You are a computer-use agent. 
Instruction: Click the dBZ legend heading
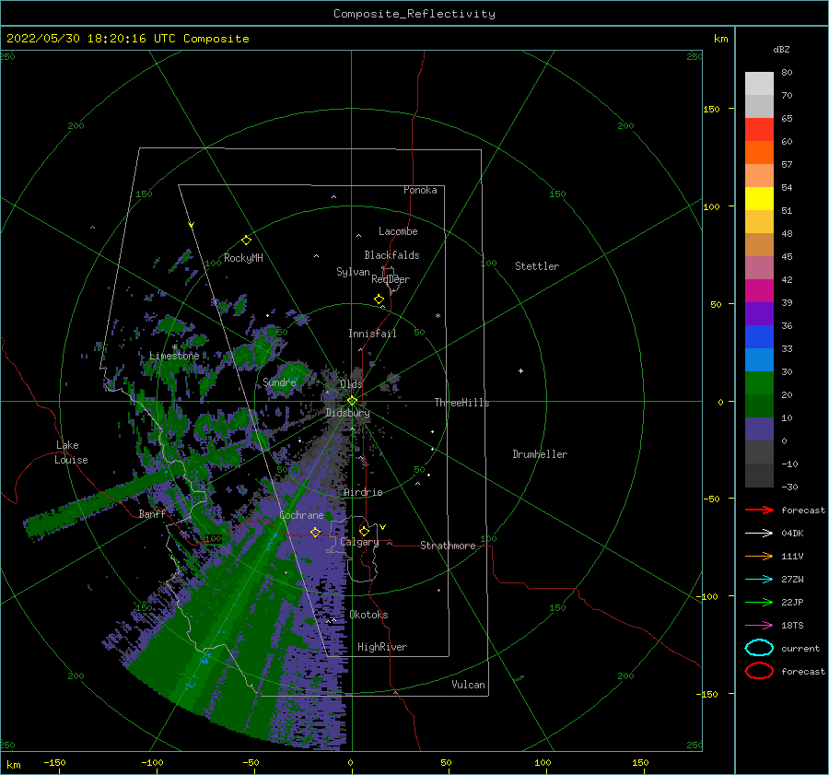(x=781, y=49)
